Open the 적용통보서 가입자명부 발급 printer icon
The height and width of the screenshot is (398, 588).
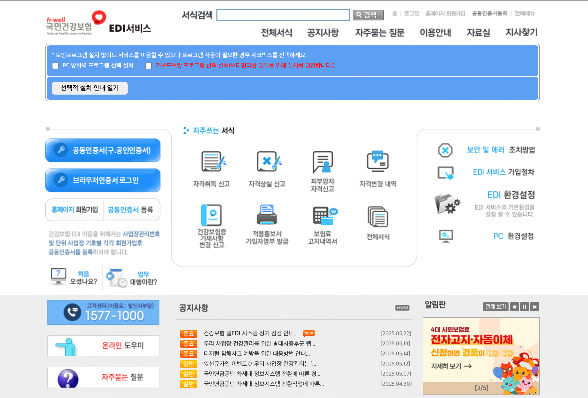[267, 215]
